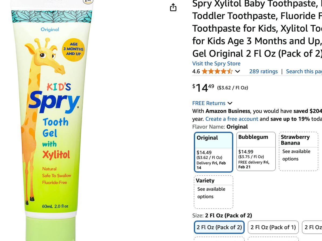Pick the Variety flavor option

tap(213, 192)
